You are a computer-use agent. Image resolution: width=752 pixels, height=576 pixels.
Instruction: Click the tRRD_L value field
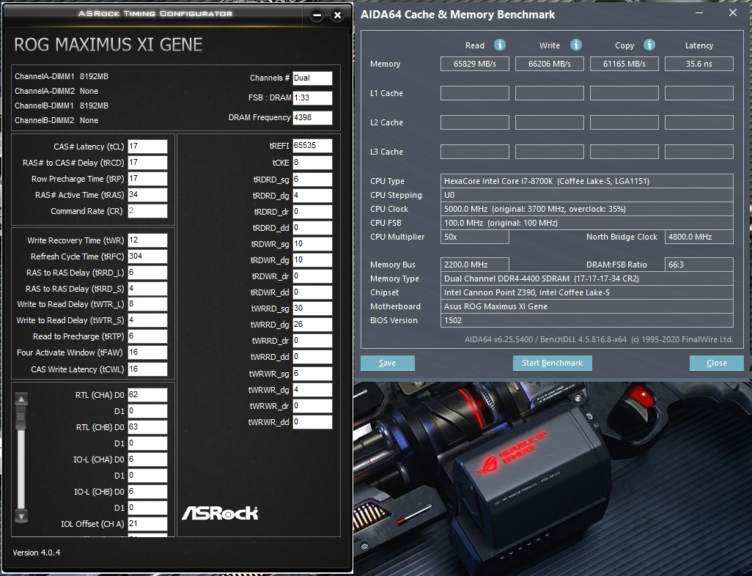pos(148,273)
